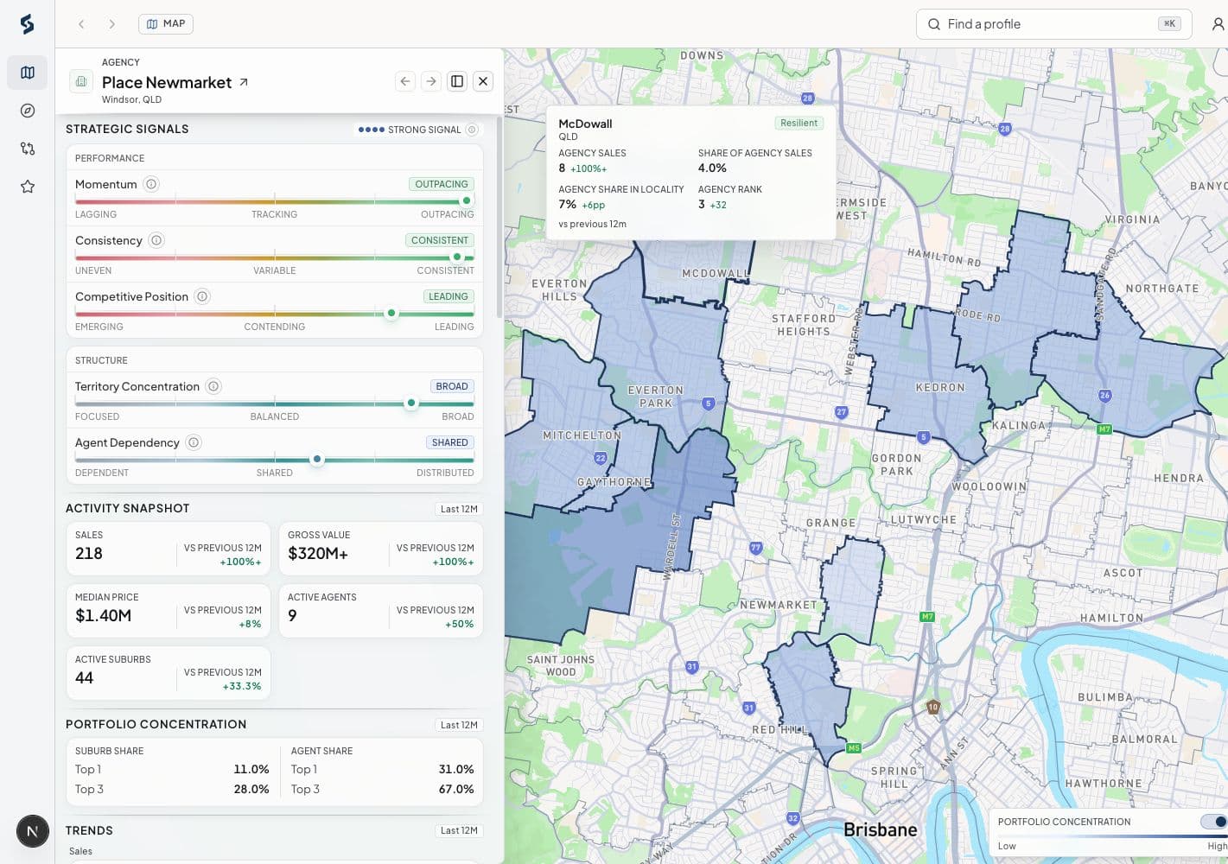1228x864 pixels.
Task: Click the MAP breadcrumb button
Action: pos(166,23)
